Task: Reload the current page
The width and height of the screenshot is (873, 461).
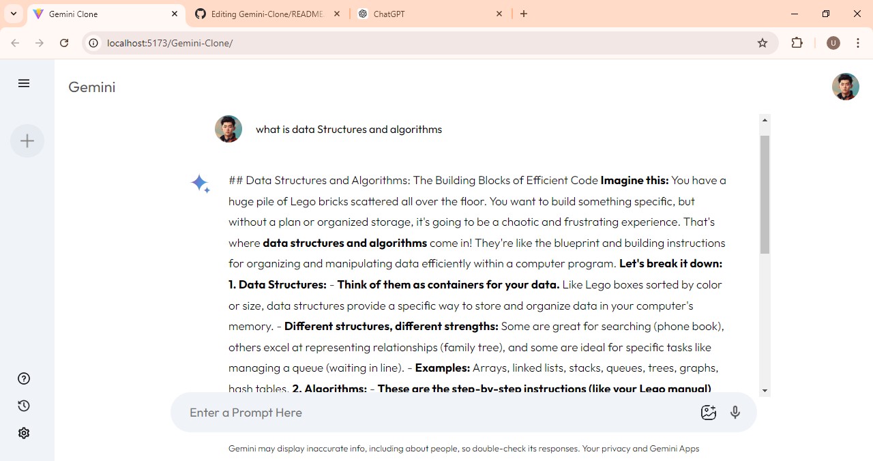Action: tap(64, 43)
